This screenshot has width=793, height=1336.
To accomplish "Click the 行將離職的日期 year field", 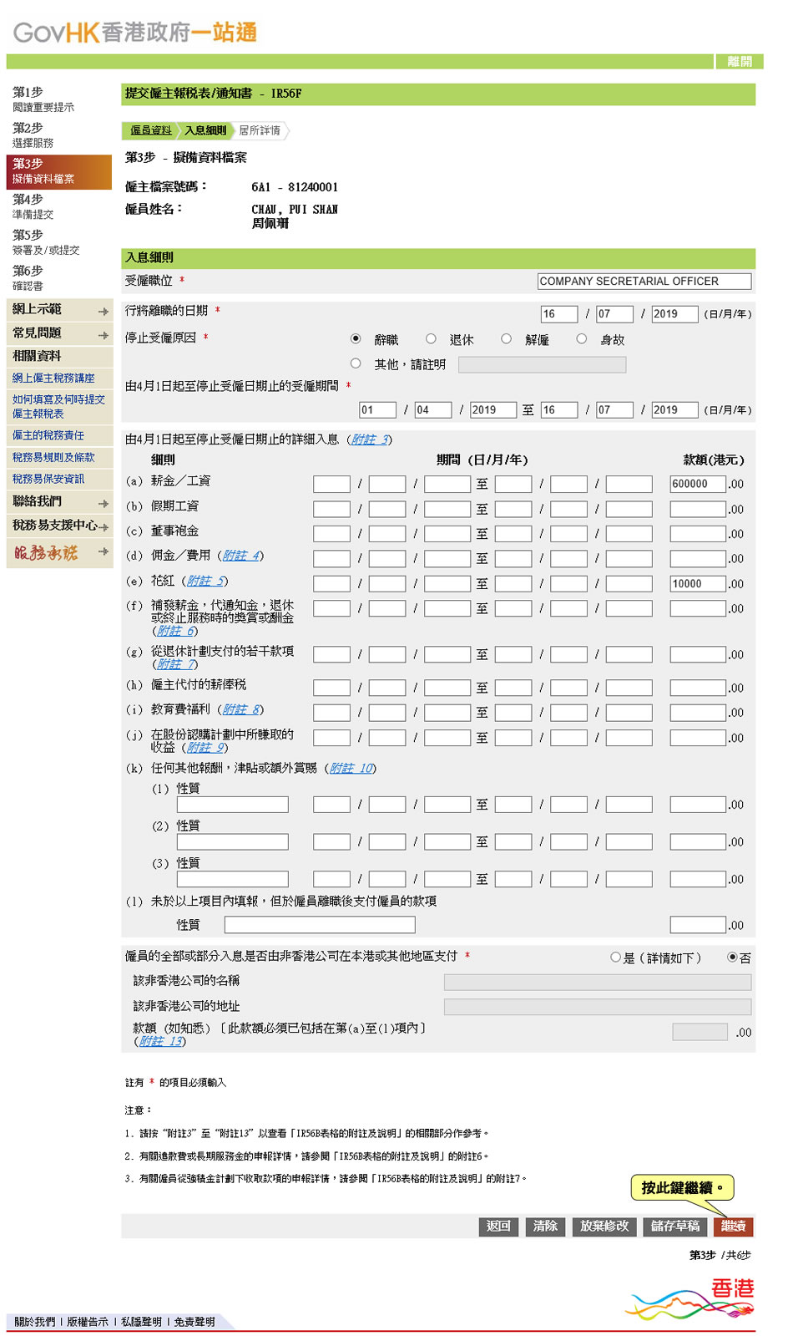I will (674, 314).
